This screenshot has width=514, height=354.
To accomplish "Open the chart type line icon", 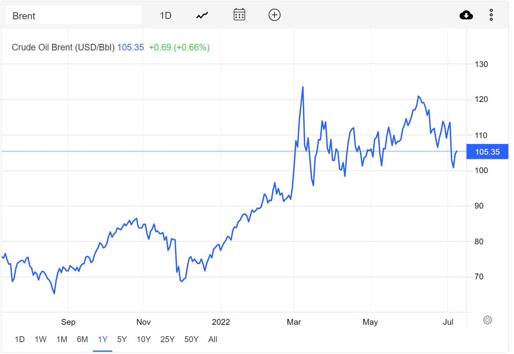I will [202, 15].
